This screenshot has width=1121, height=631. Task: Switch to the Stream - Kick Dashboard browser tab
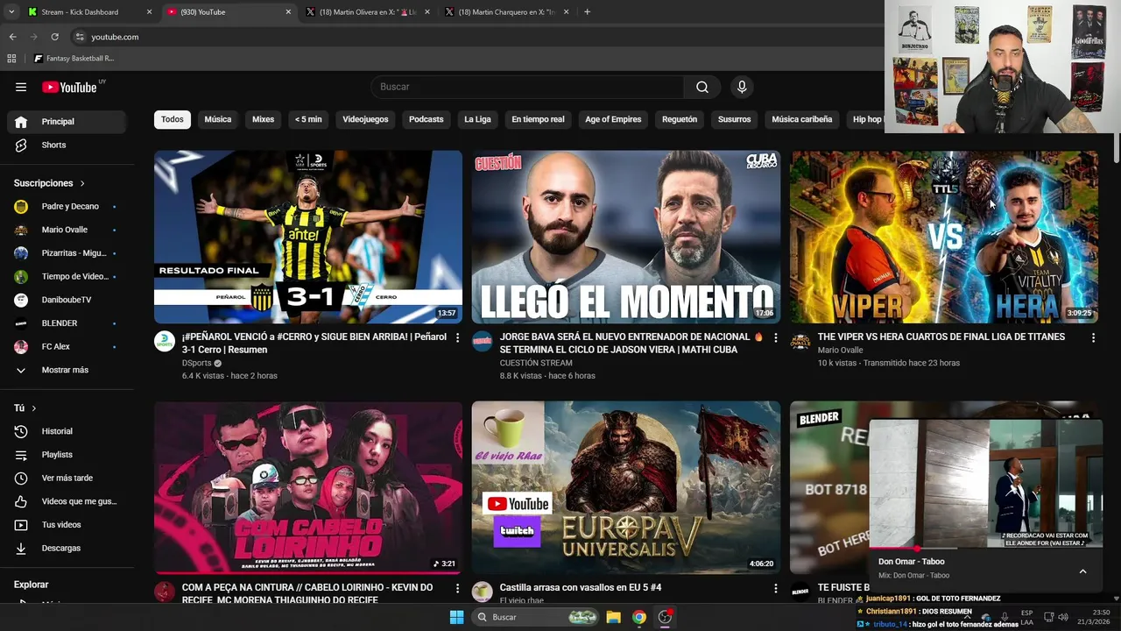pos(88,12)
